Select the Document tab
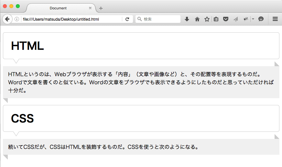 (x=58, y=8)
